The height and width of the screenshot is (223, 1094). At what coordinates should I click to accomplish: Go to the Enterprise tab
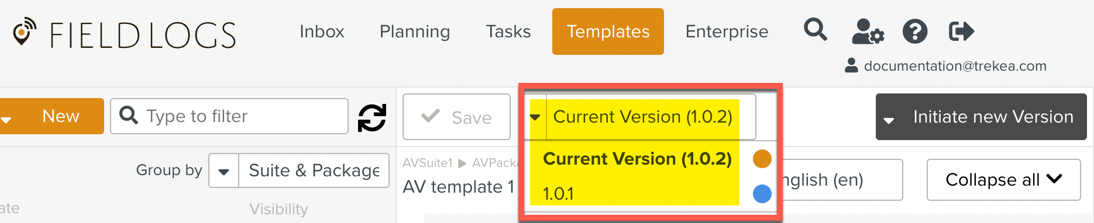coord(727,32)
